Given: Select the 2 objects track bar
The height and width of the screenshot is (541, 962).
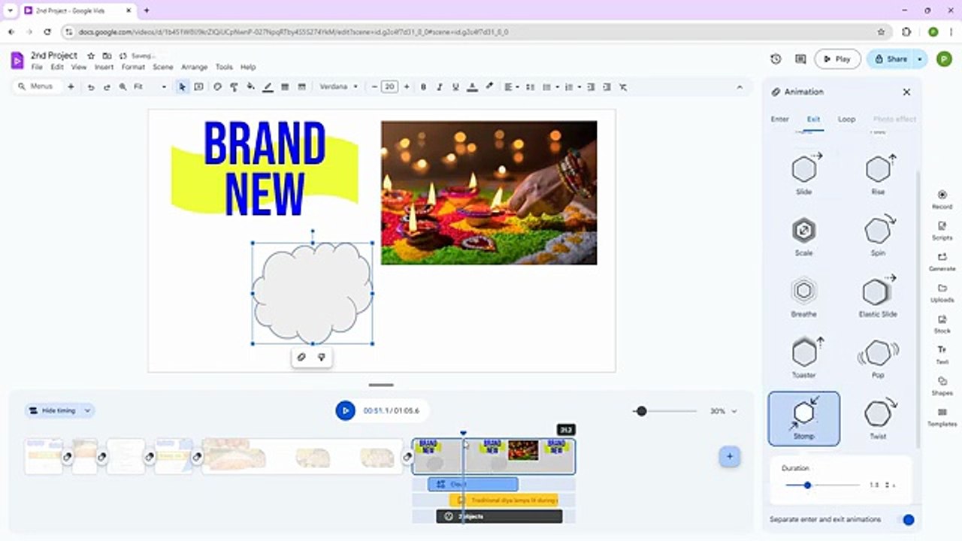Looking at the screenshot, I should point(499,516).
